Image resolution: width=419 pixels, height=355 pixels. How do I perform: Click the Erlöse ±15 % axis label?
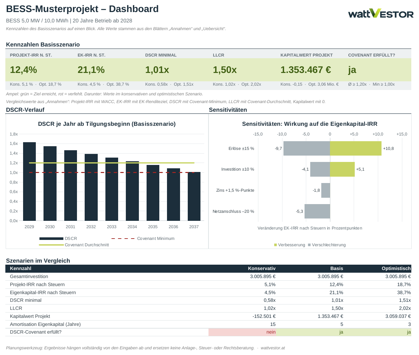point(241,148)
